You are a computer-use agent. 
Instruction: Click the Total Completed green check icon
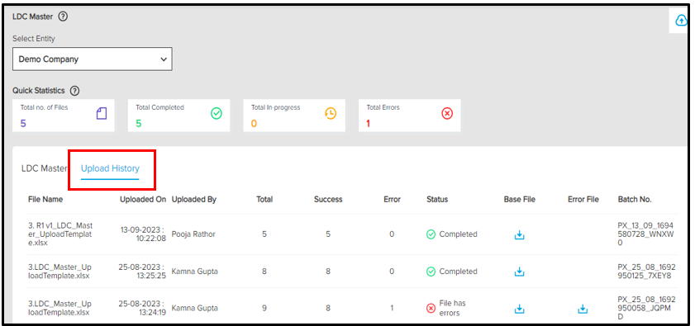(217, 114)
